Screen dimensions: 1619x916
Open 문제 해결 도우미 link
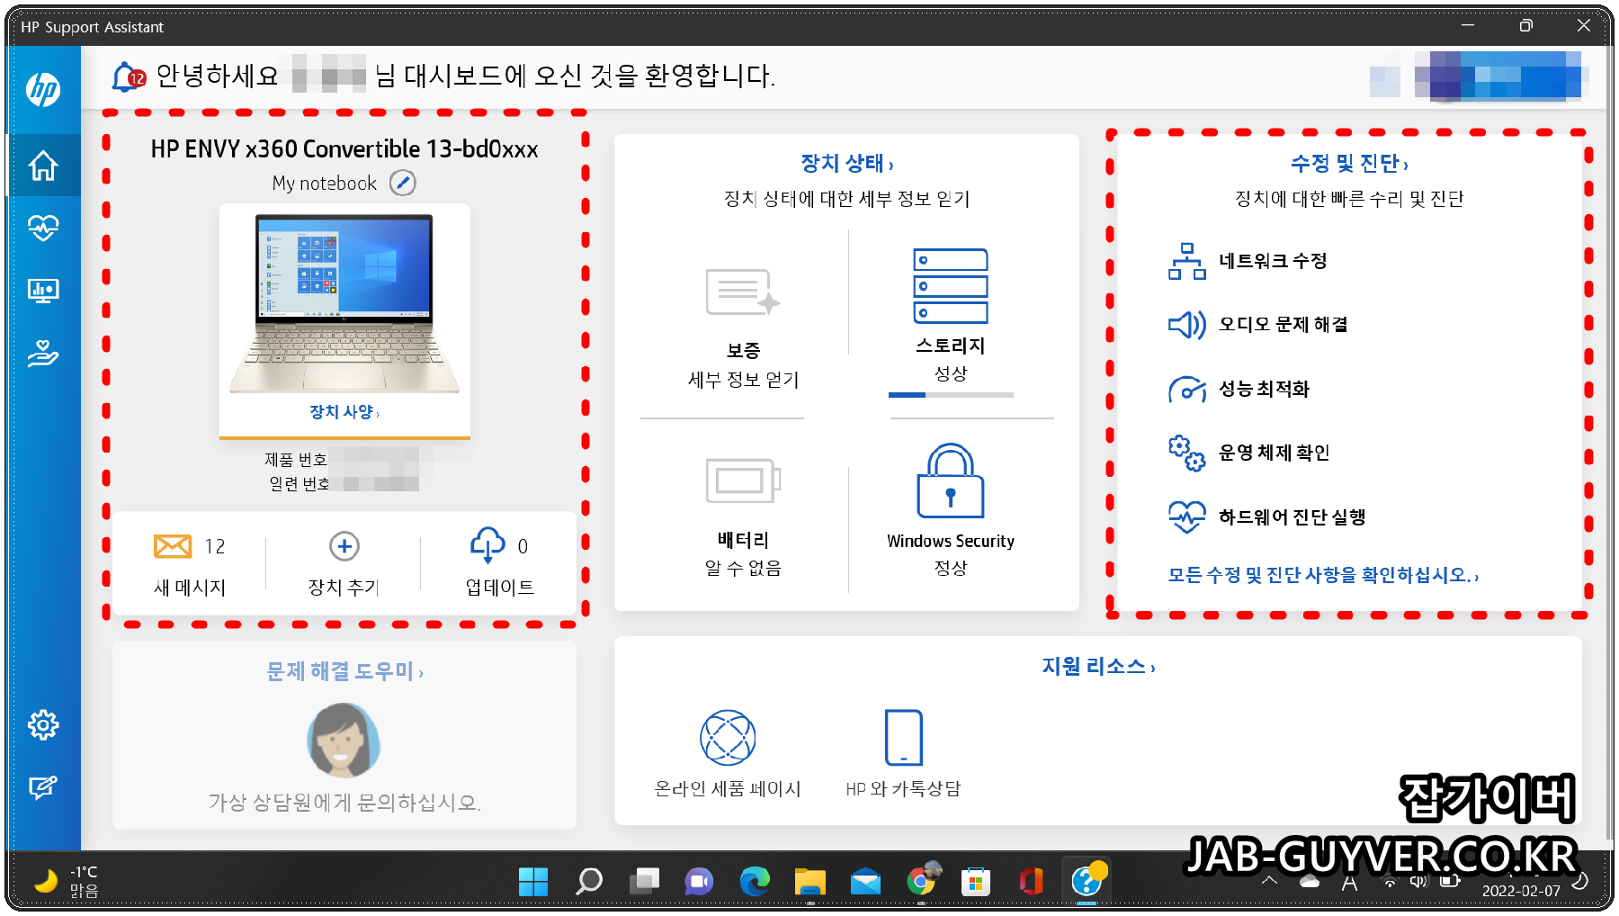pyautogui.click(x=344, y=671)
